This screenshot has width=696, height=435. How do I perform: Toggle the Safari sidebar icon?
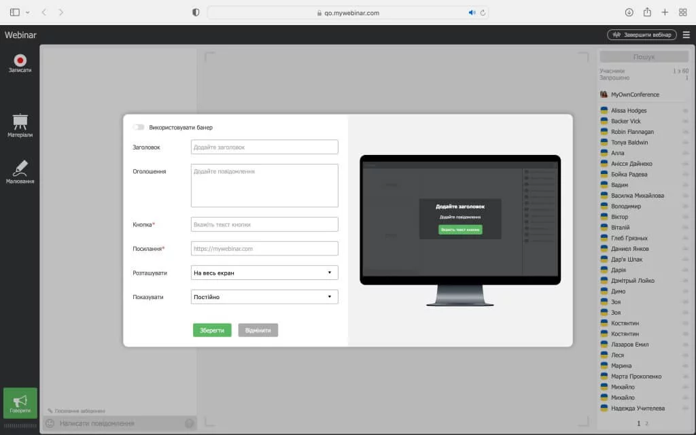point(15,12)
